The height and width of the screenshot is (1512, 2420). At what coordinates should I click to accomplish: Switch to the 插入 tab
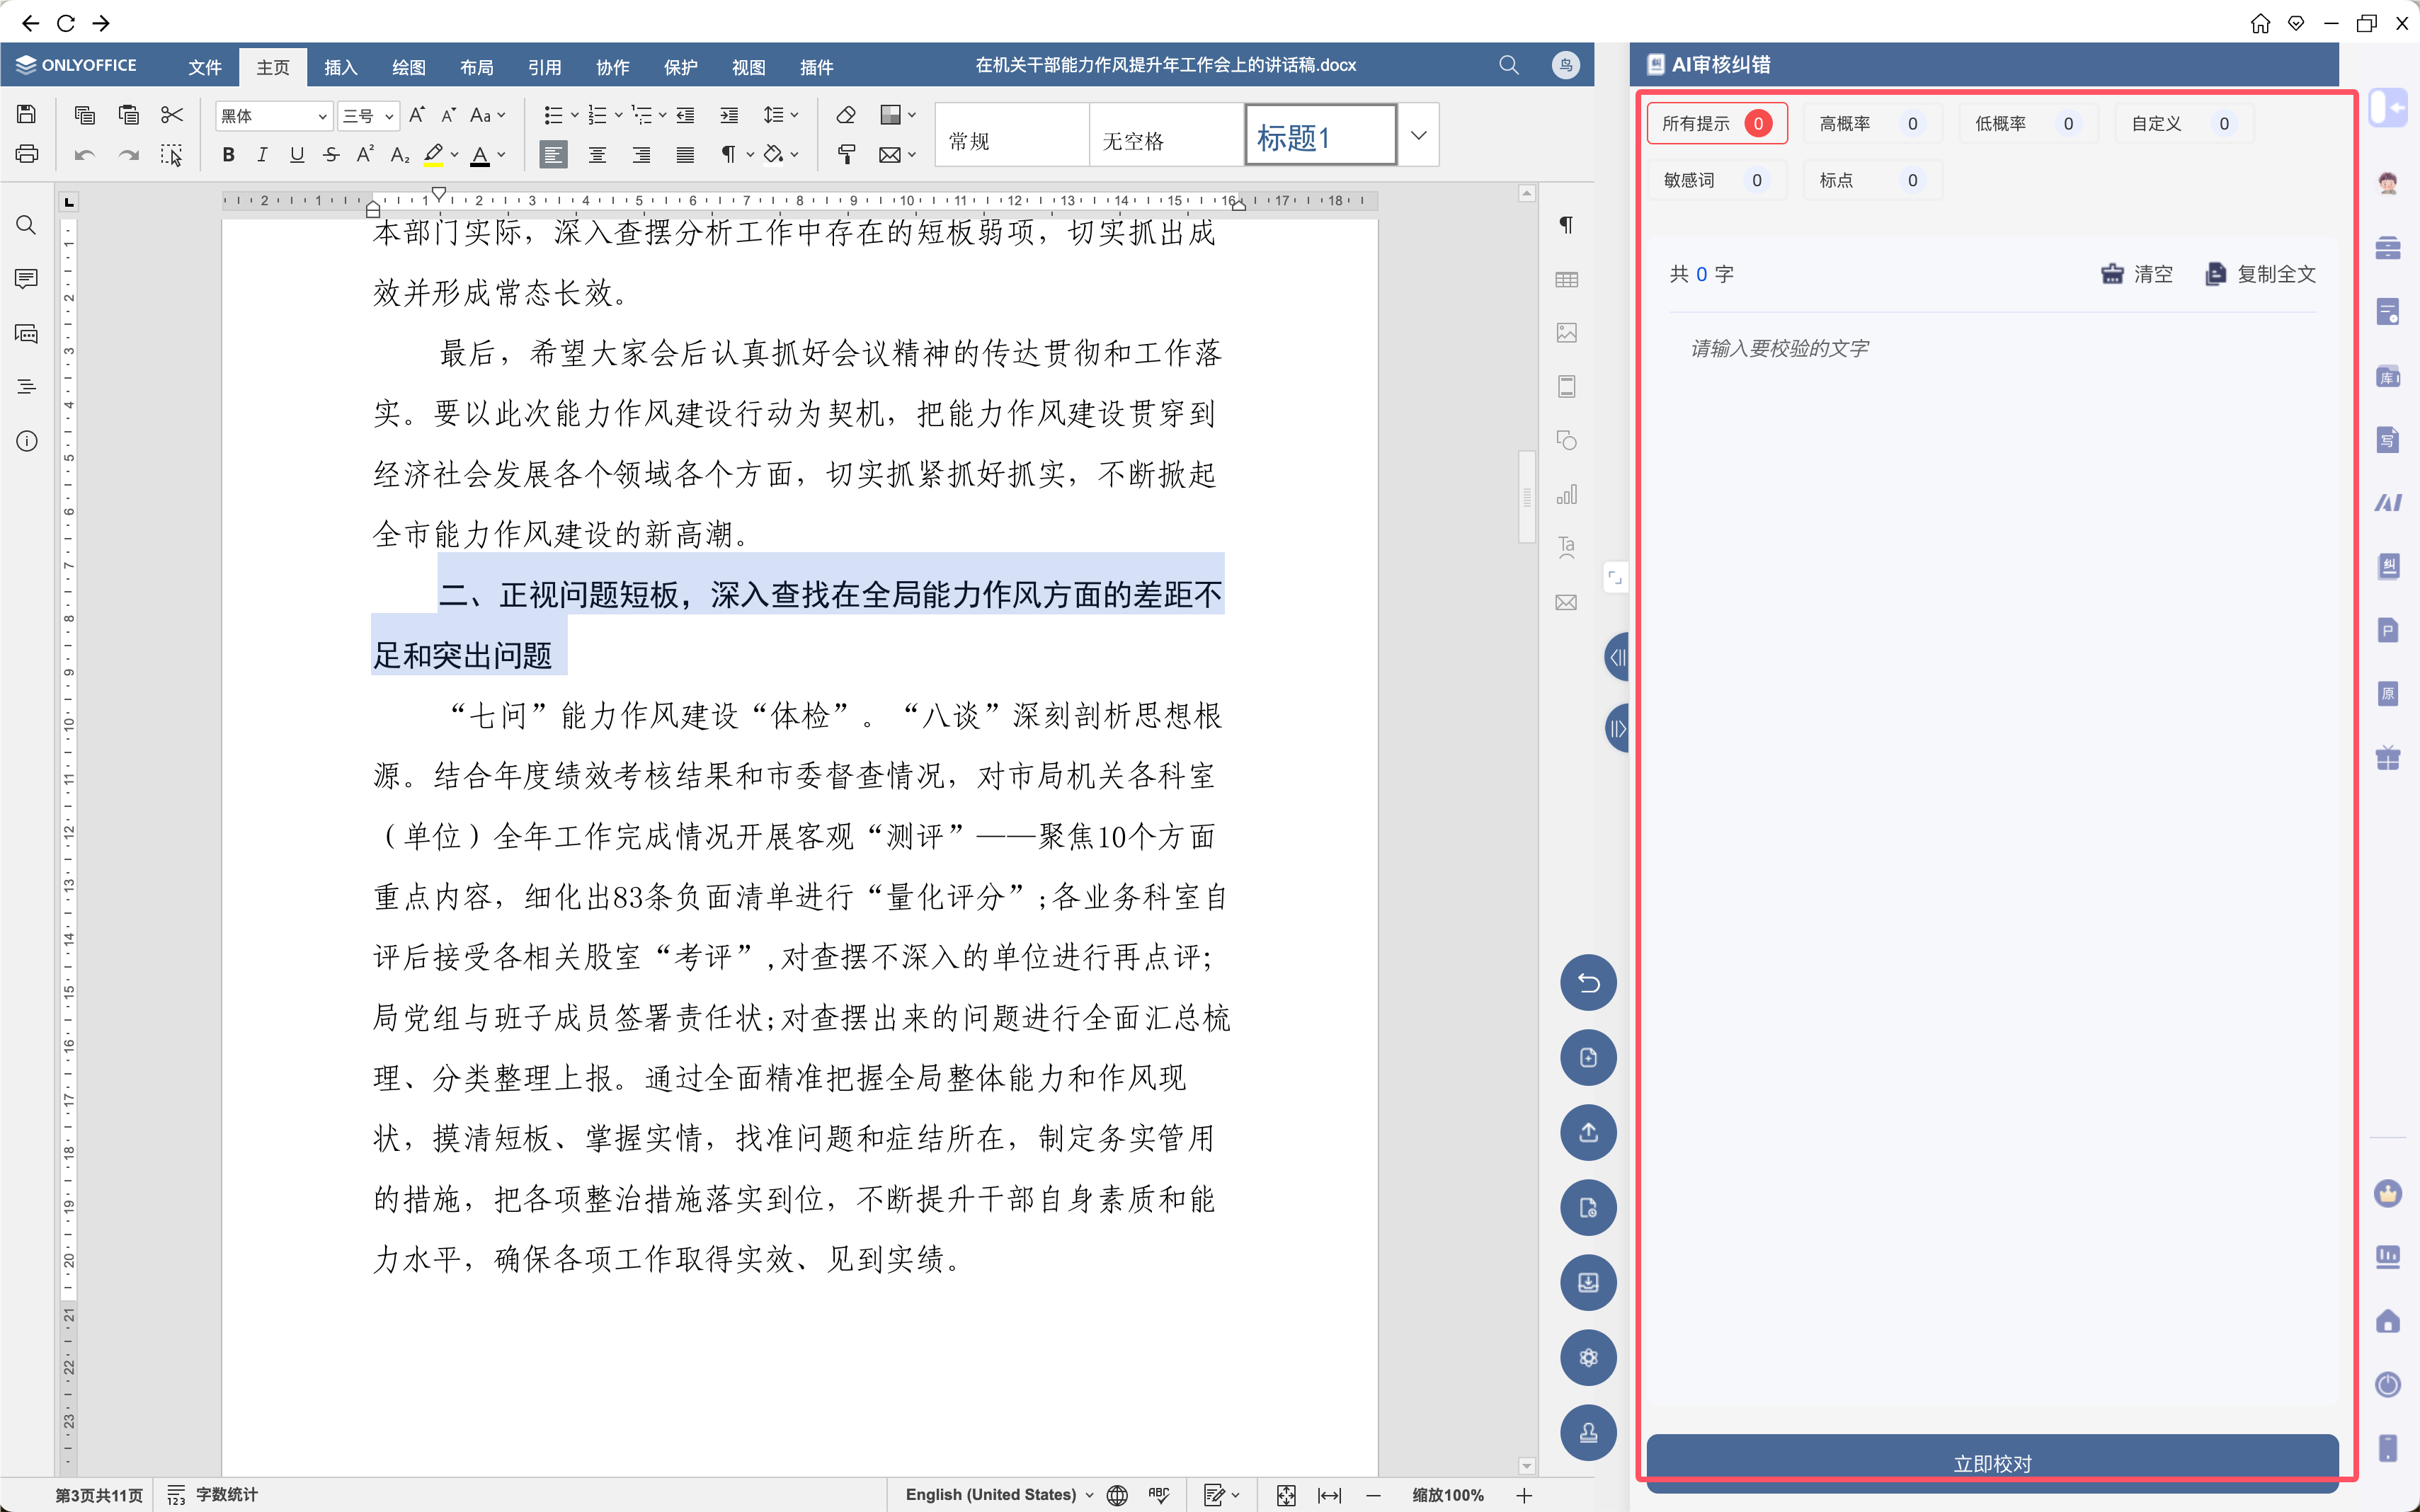point(340,67)
